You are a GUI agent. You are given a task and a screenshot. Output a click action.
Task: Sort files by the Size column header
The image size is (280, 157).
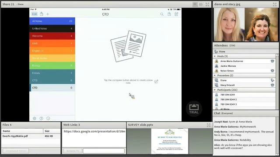pyautogui.click(x=52, y=131)
